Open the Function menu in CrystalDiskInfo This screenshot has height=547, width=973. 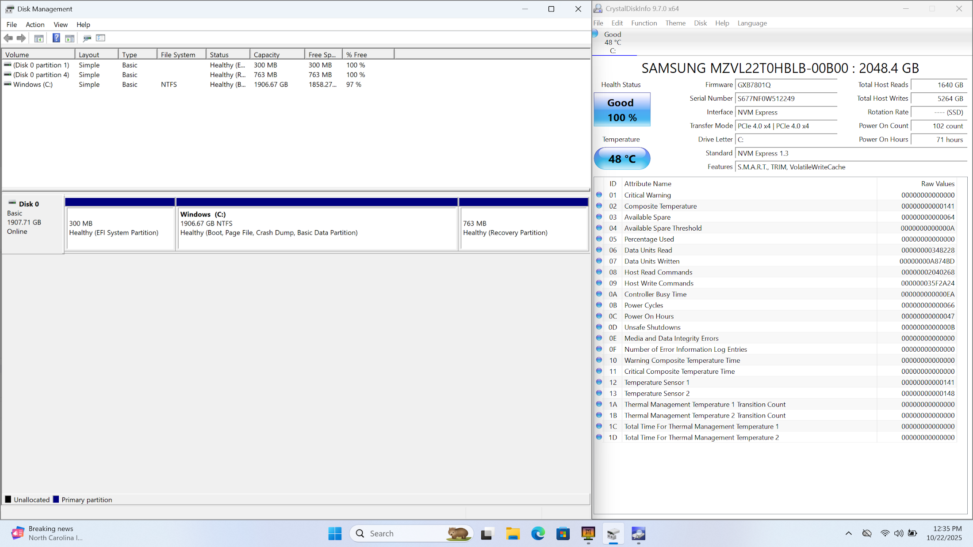644,23
